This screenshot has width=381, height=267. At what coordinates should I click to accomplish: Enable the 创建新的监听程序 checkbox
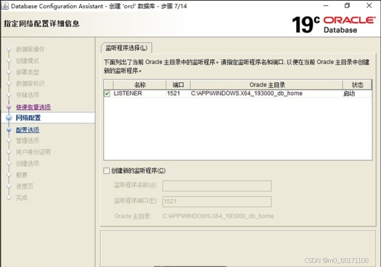click(106, 171)
